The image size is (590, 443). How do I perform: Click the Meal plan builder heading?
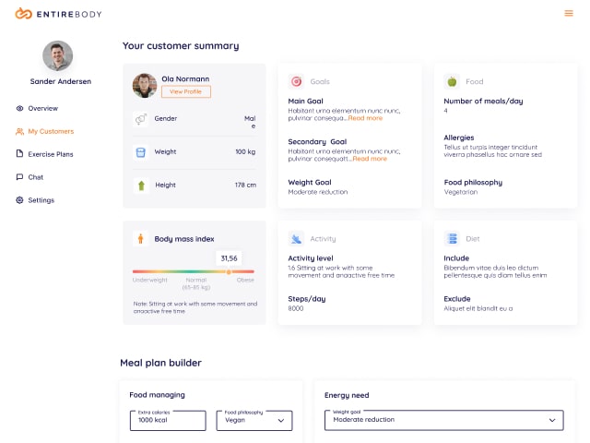pos(160,363)
